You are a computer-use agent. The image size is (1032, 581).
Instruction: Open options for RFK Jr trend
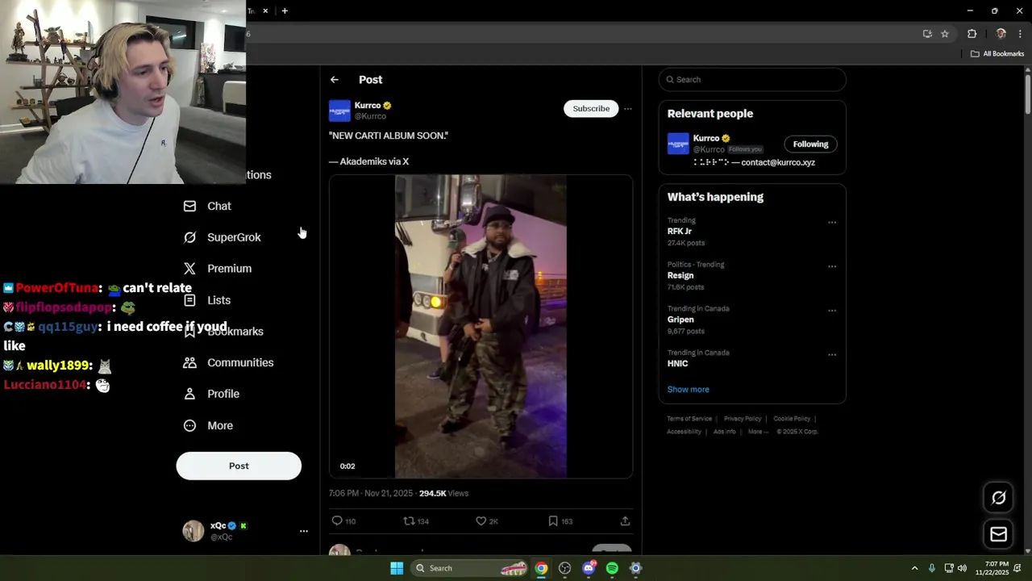(832, 223)
